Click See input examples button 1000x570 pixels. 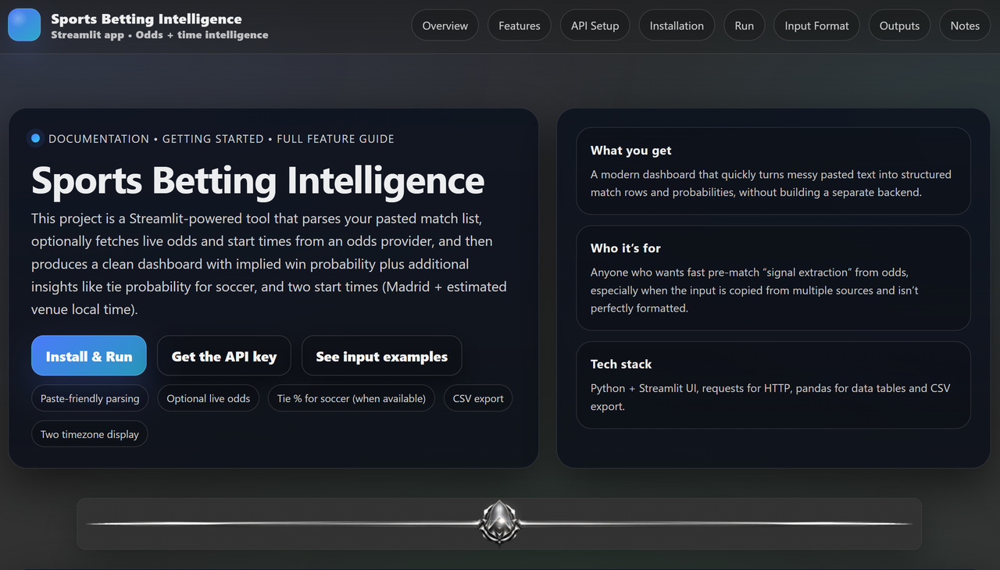382,356
